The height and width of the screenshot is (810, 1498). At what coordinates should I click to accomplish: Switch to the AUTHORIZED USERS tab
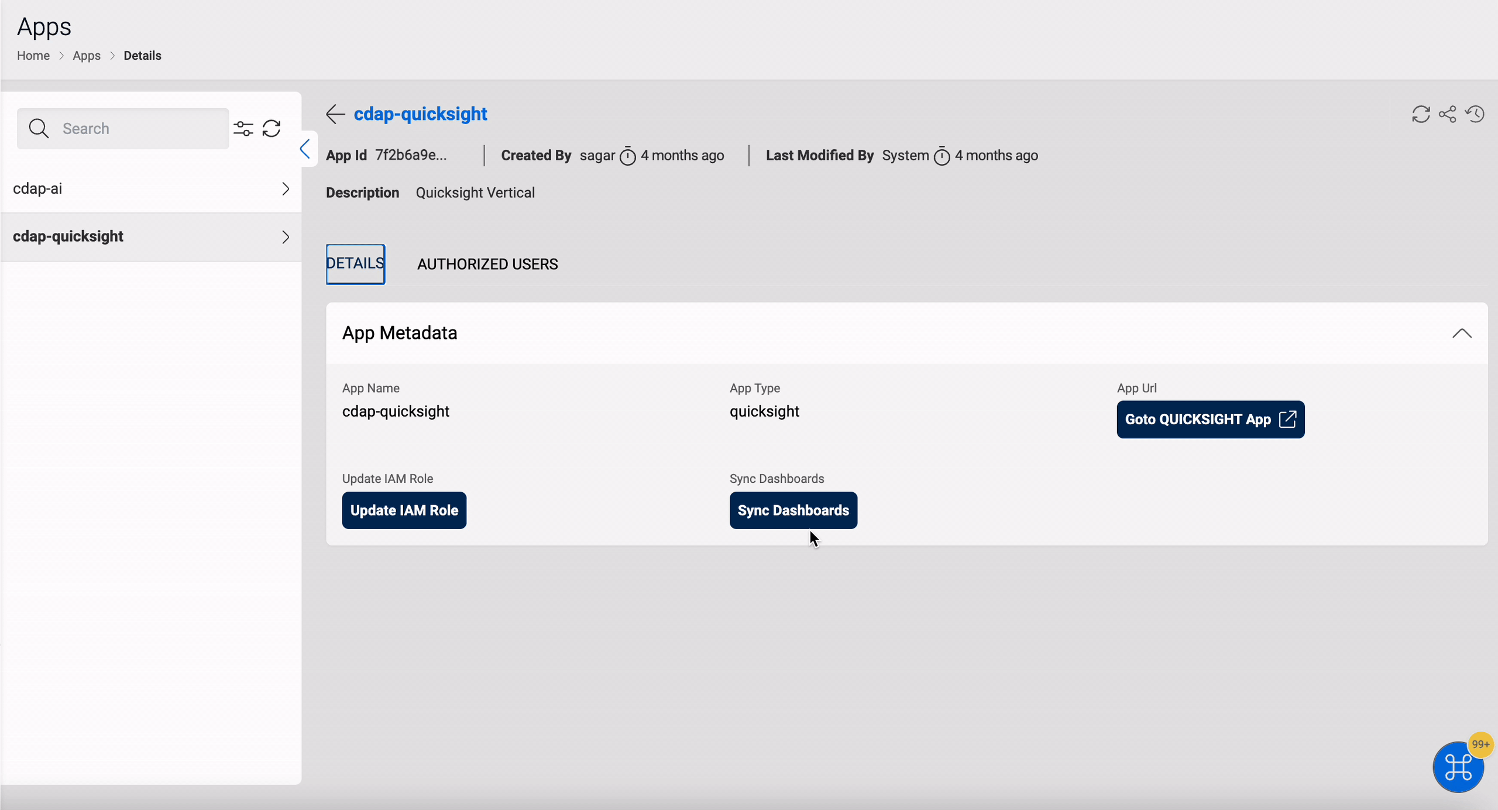click(487, 263)
